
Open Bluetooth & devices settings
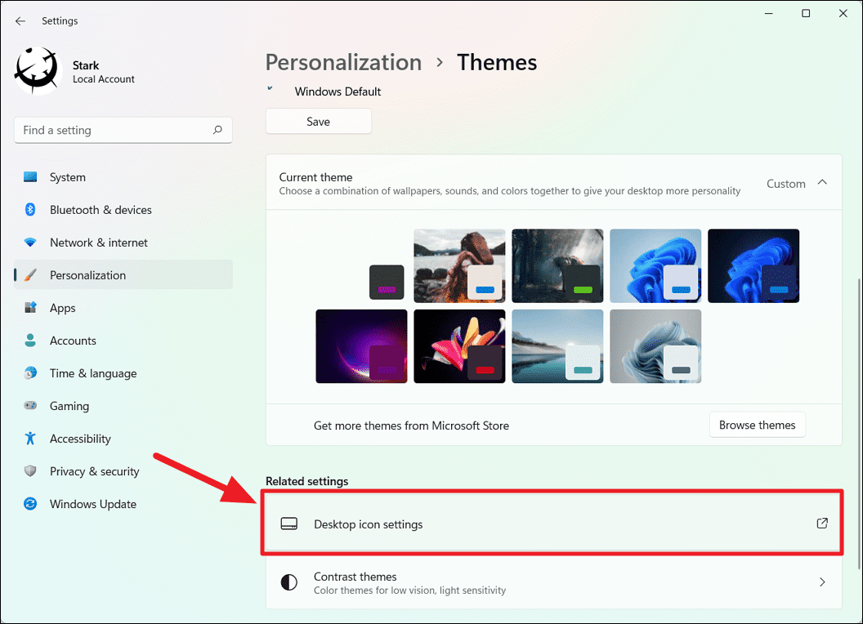click(x=123, y=210)
